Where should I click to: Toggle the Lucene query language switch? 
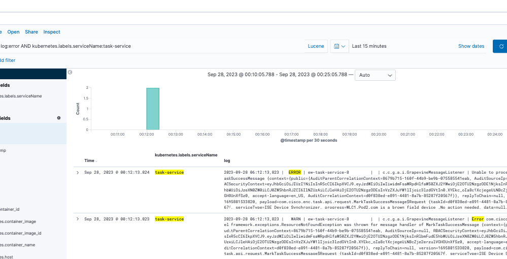coord(316,46)
